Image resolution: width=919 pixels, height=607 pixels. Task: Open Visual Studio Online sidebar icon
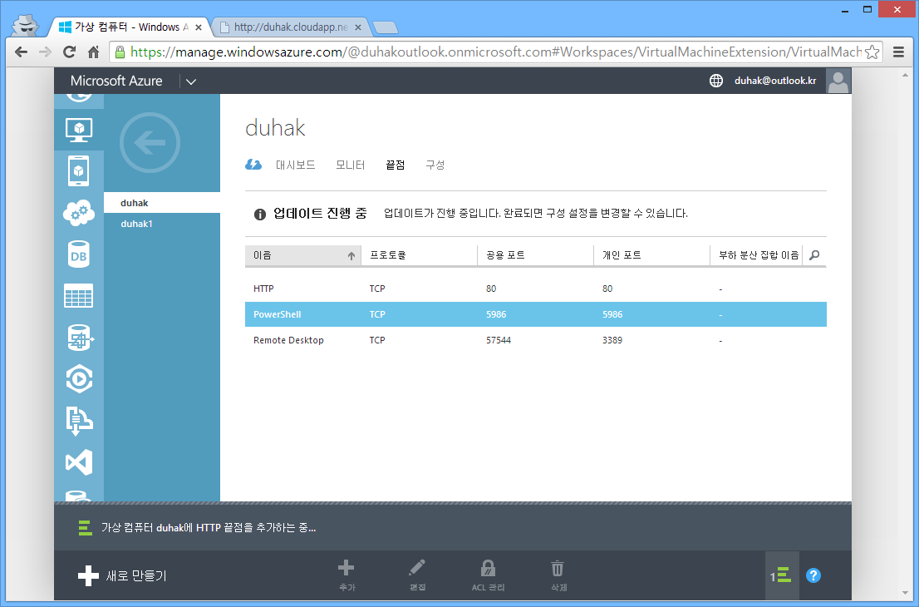tap(79, 462)
